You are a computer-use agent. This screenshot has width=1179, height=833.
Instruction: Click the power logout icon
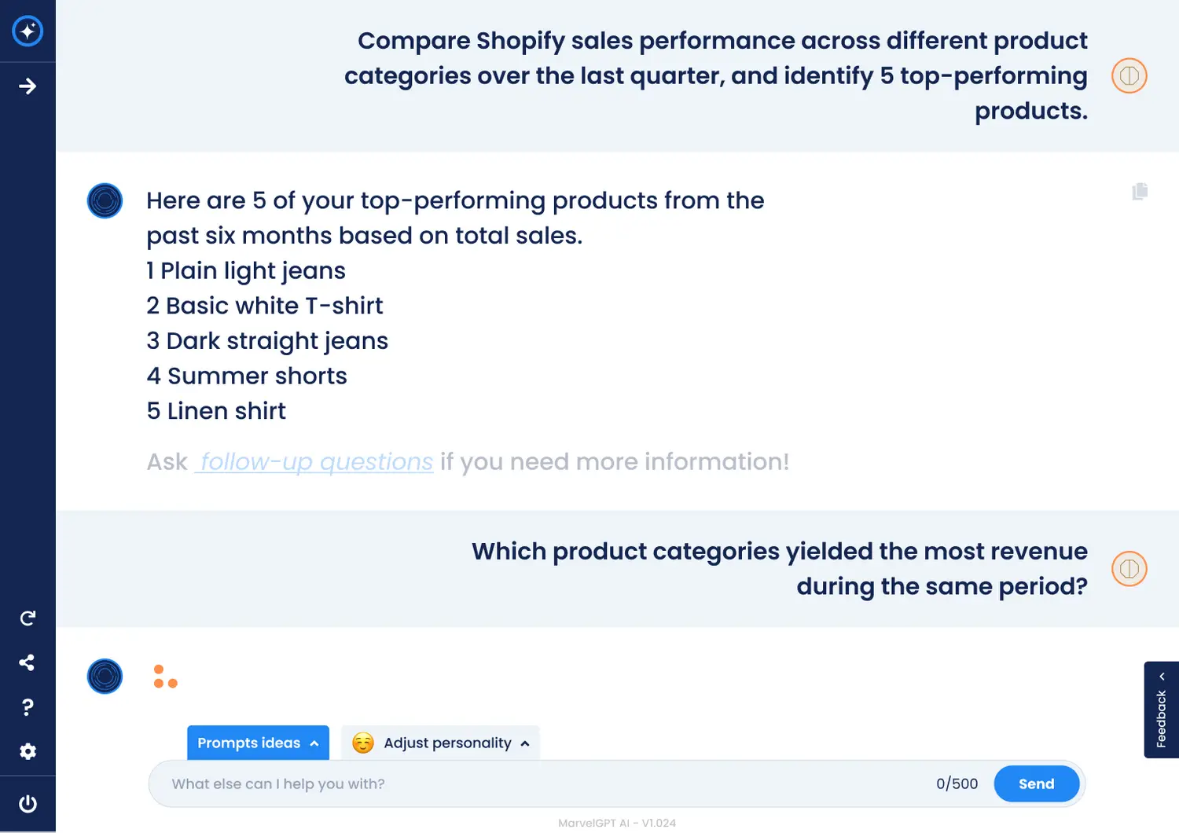pos(28,804)
